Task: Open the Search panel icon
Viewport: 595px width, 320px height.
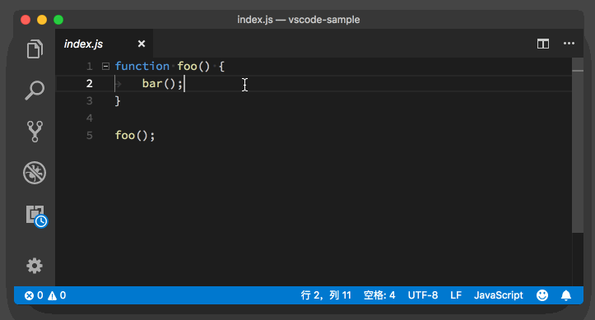Action: click(35, 90)
